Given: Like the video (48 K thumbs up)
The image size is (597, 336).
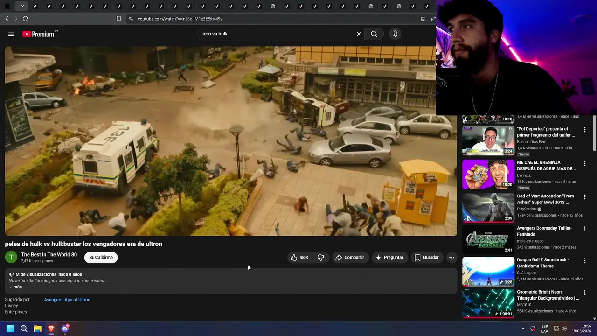Looking at the screenshot, I should coord(299,258).
